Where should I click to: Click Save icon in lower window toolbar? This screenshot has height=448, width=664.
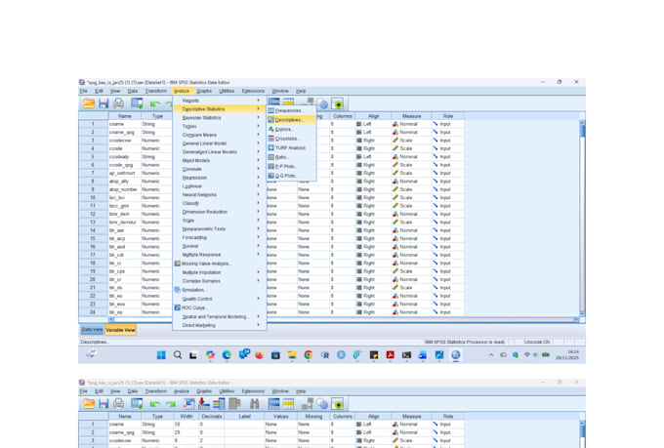tap(104, 403)
